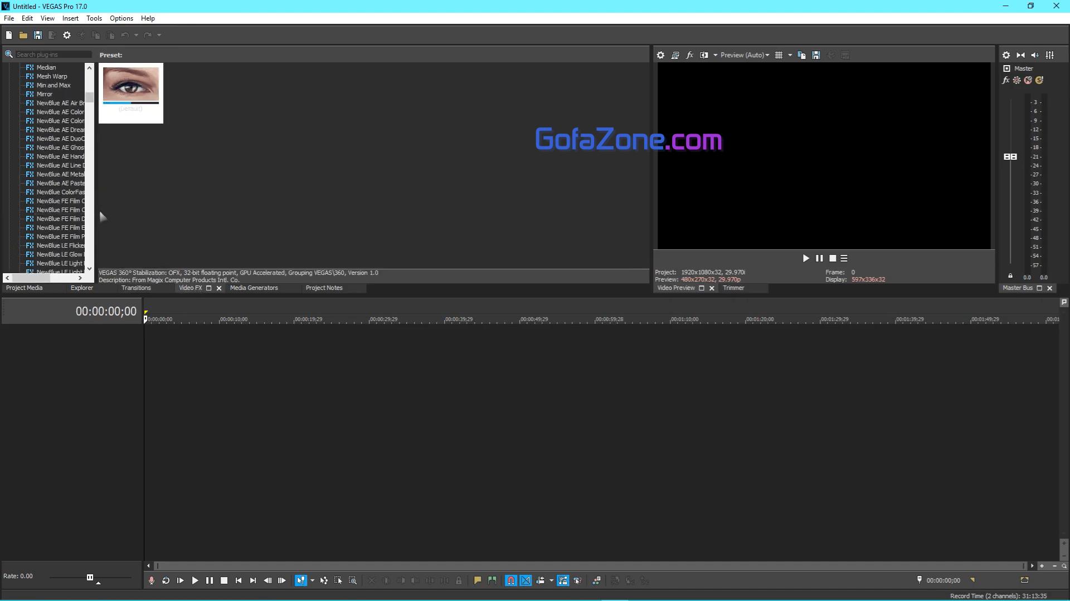1070x601 pixels.
Task: Open Preview (Auto) quality dropdown
Action: tap(745, 55)
